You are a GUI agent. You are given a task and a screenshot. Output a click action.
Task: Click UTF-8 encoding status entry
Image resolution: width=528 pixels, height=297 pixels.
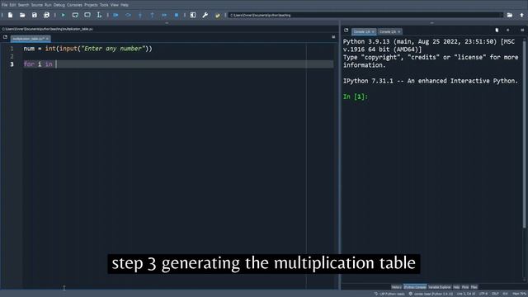pyautogui.click(x=483, y=294)
